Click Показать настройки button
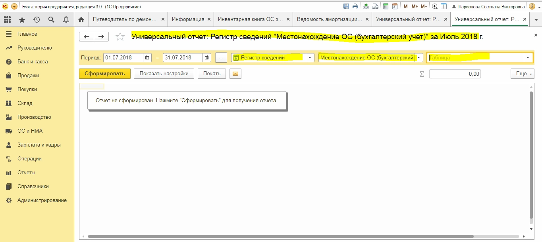This screenshot has width=542, height=242. coord(164,74)
